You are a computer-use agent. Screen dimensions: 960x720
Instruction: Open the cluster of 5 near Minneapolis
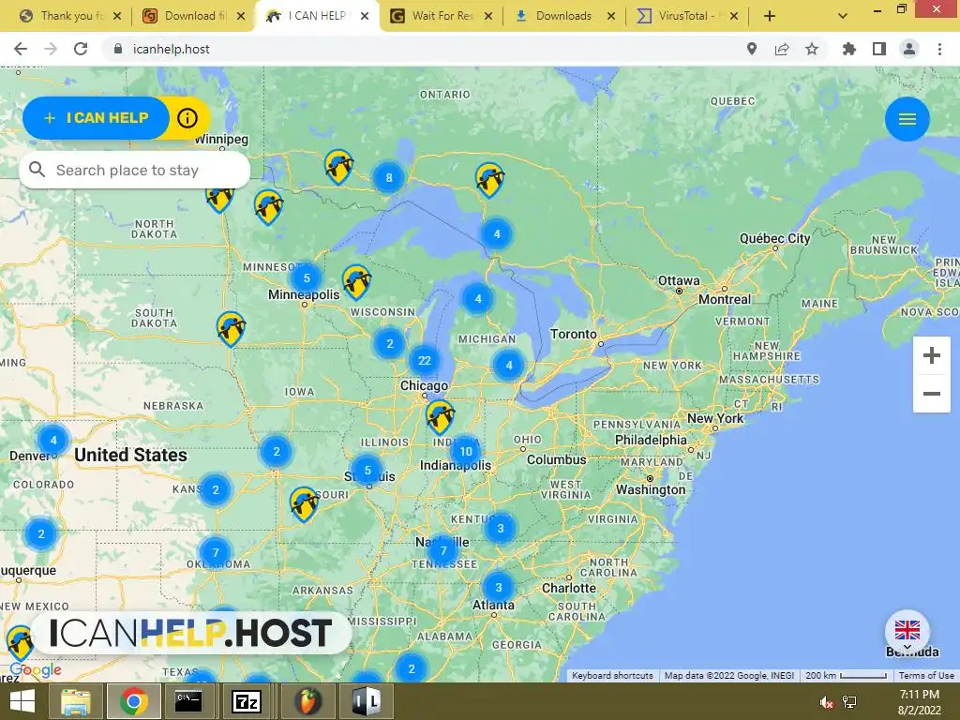307,277
